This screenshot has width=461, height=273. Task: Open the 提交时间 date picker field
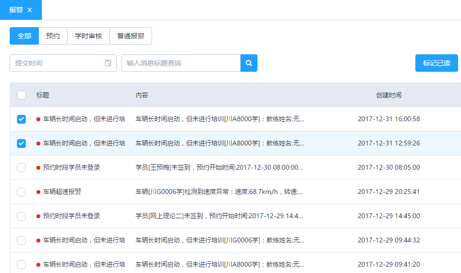click(x=58, y=63)
